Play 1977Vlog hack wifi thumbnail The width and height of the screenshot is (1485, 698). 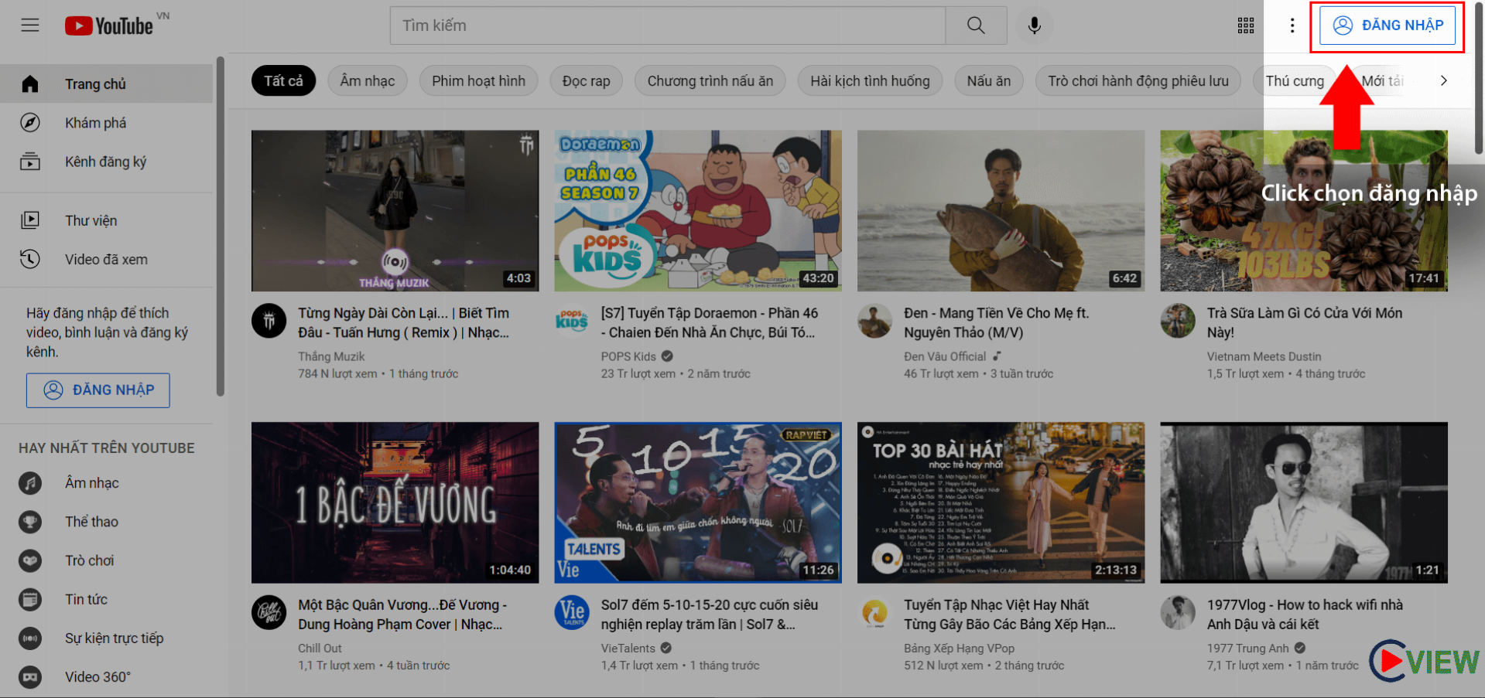point(1304,502)
